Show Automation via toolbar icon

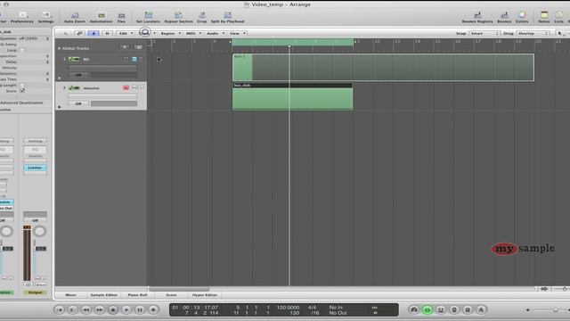click(101, 18)
